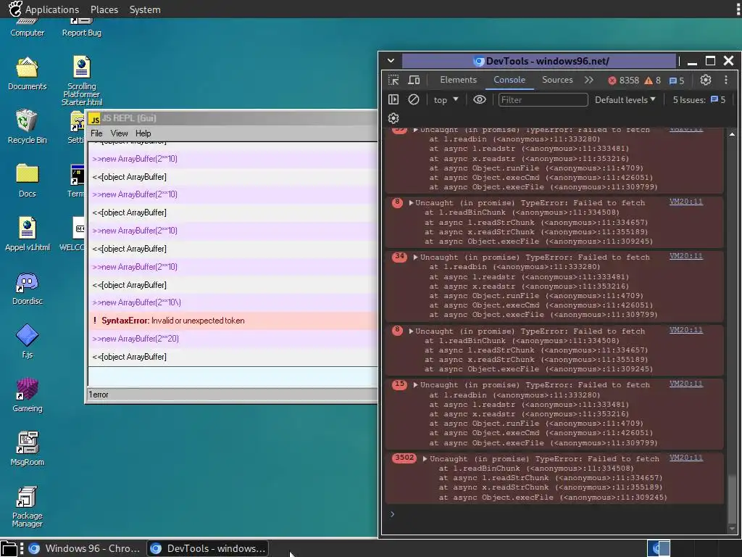Open the Report Bug desktop icon
Screen dimensions: 742x557
pos(81,28)
